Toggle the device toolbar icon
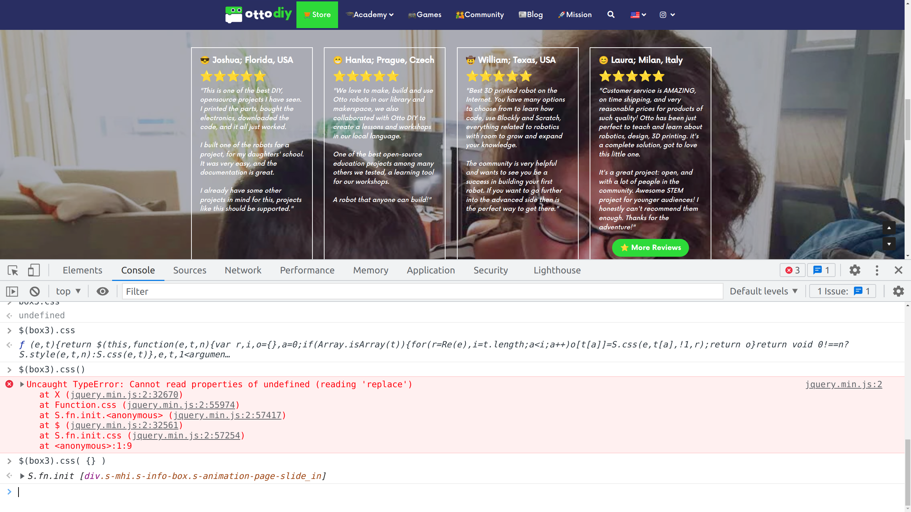The image size is (911, 512). (34, 270)
